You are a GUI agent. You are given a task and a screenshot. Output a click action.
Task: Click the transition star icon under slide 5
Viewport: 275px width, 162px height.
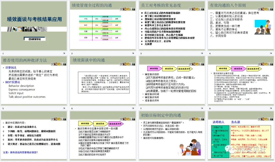click(64, 108)
